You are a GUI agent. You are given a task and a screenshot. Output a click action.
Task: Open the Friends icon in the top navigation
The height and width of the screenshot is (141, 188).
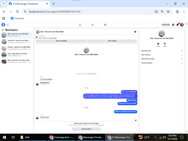click(92, 25)
